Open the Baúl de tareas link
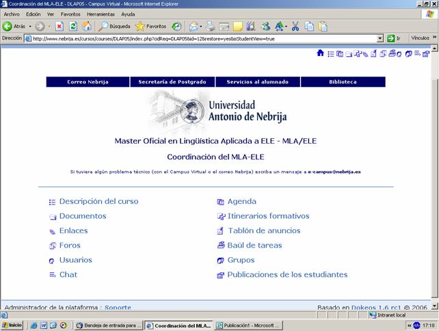439x331 pixels. tap(254, 246)
